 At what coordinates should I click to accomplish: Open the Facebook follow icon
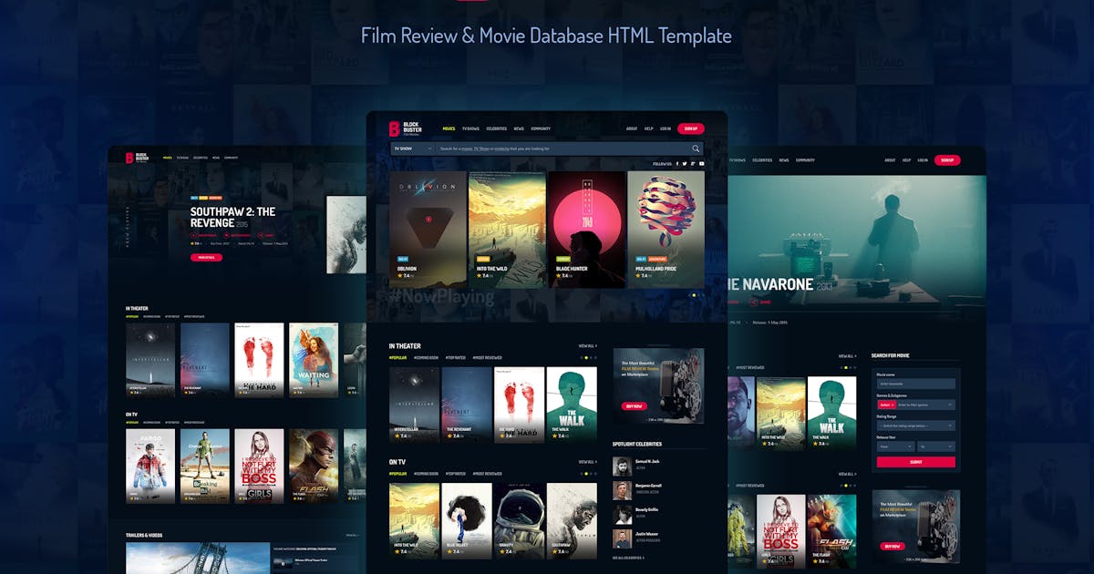click(x=677, y=164)
